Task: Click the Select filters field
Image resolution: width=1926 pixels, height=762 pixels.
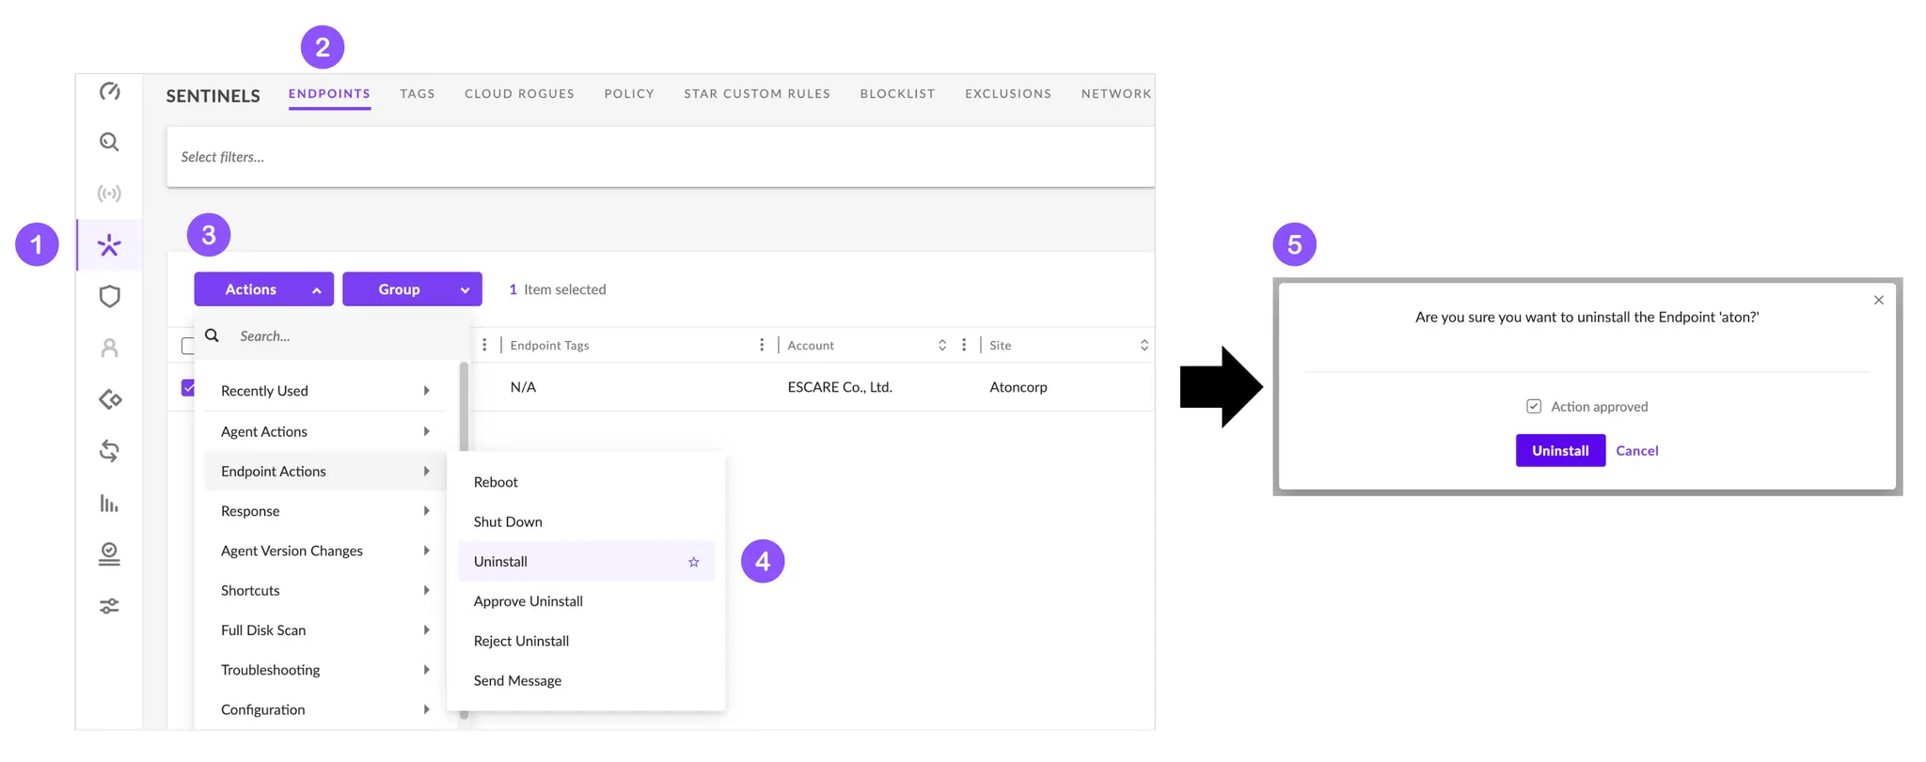Action: (x=658, y=157)
